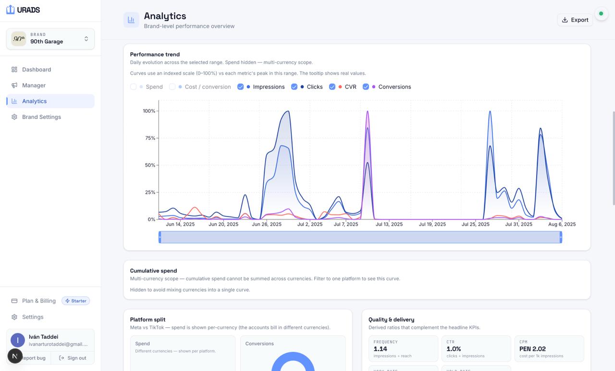Image resolution: width=615 pixels, height=371 pixels.
Task: Open the Analytics sidebar menu item
Action: [50, 101]
